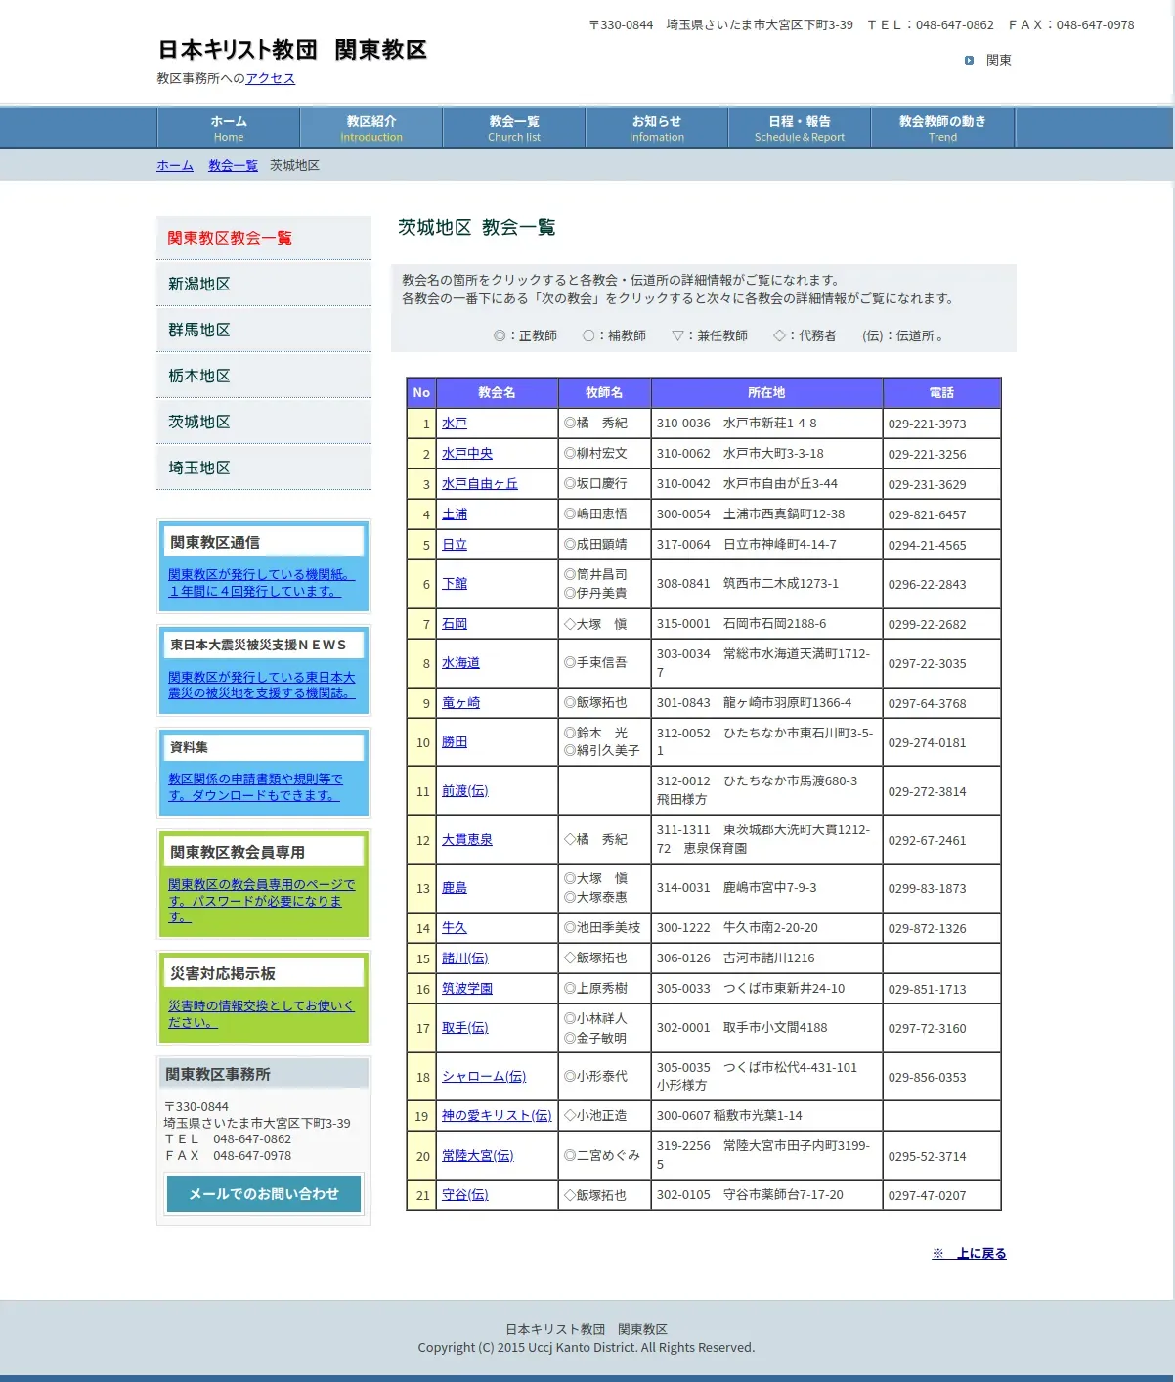The height and width of the screenshot is (1382, 1175).
Task: Open the 常陸大宮(伝) church link
Action: pyautogui.click(x=477, y=1156)
